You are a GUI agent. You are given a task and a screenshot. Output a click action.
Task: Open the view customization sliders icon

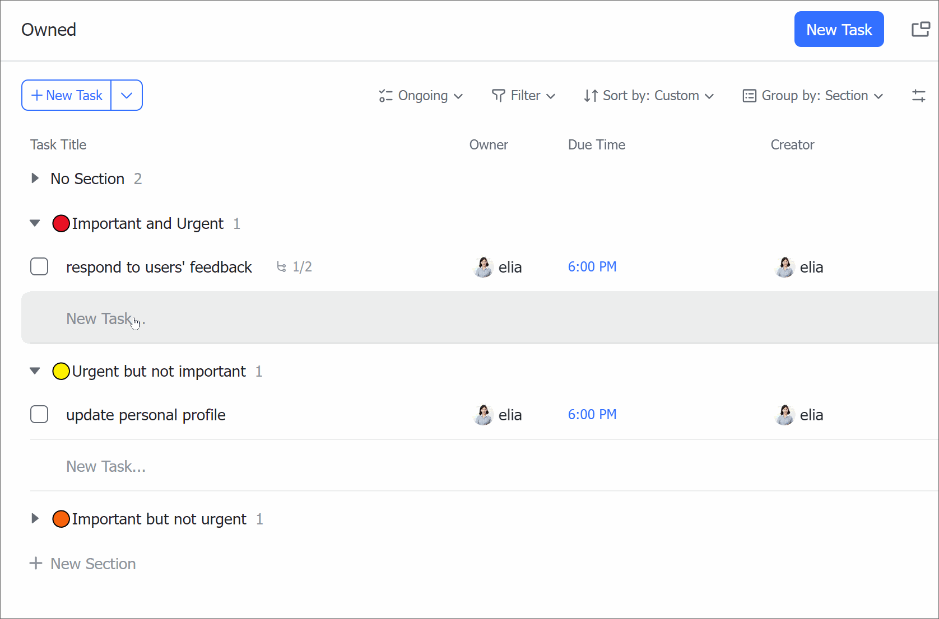[x=919, y=95]
